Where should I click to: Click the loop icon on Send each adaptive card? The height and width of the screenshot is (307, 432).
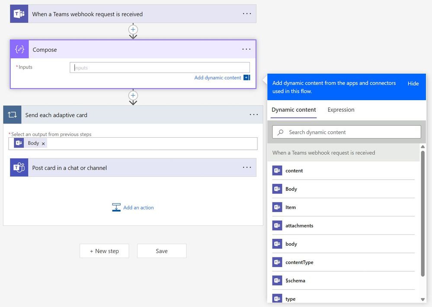click(13, 115)
